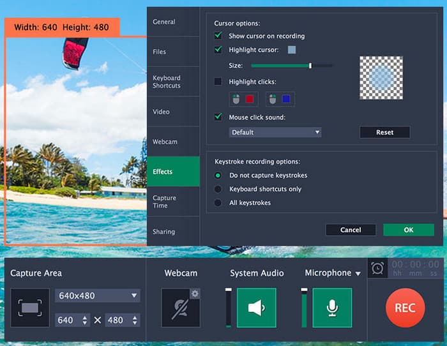This screenshot has width=447, height=346.
Task: Switch to Keyboard Shortcuts tab
Action: (173, 82)
